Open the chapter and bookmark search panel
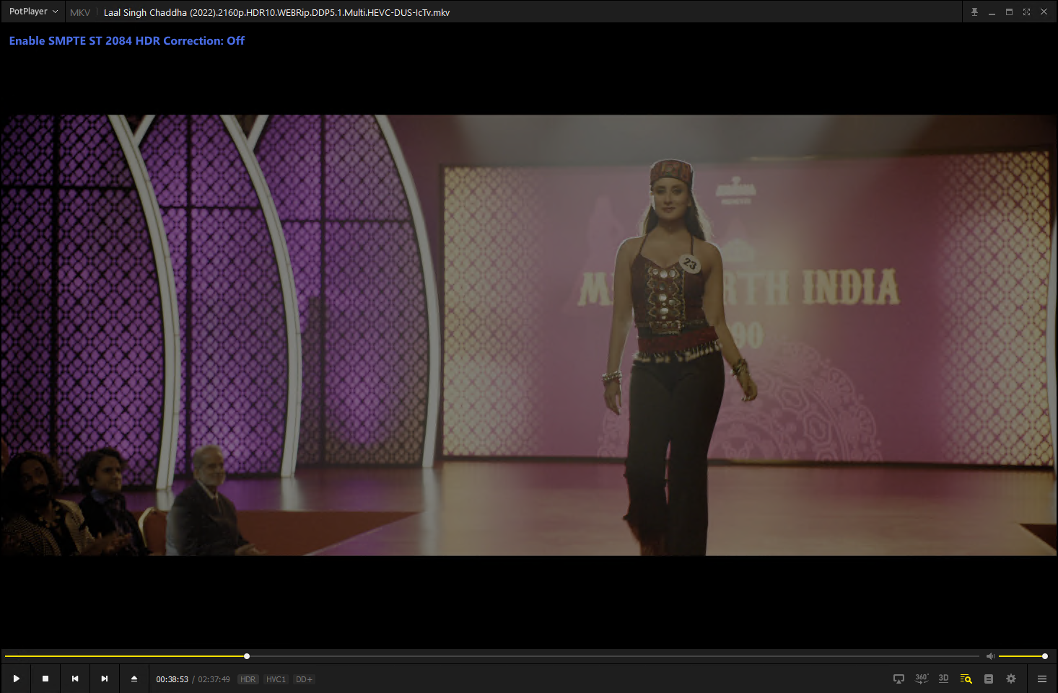 [x=966, y=679]
